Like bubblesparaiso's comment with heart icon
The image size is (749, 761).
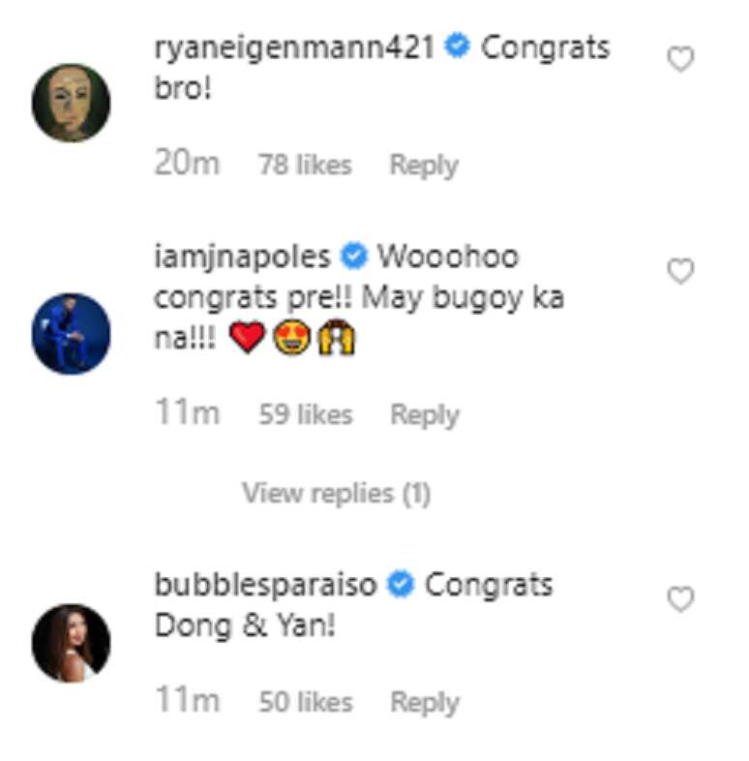[680, 599]
